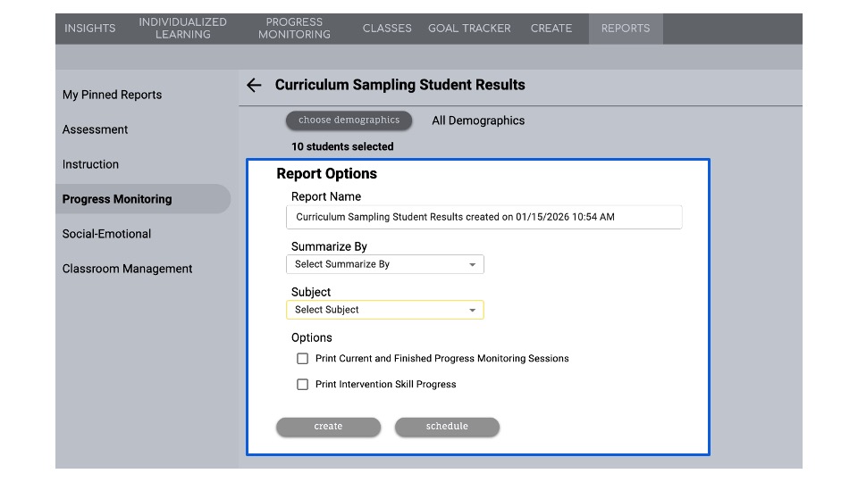Check Print Intervention Skill Progress option
Viewport: 858px width, 482px height.
point(302,385)
